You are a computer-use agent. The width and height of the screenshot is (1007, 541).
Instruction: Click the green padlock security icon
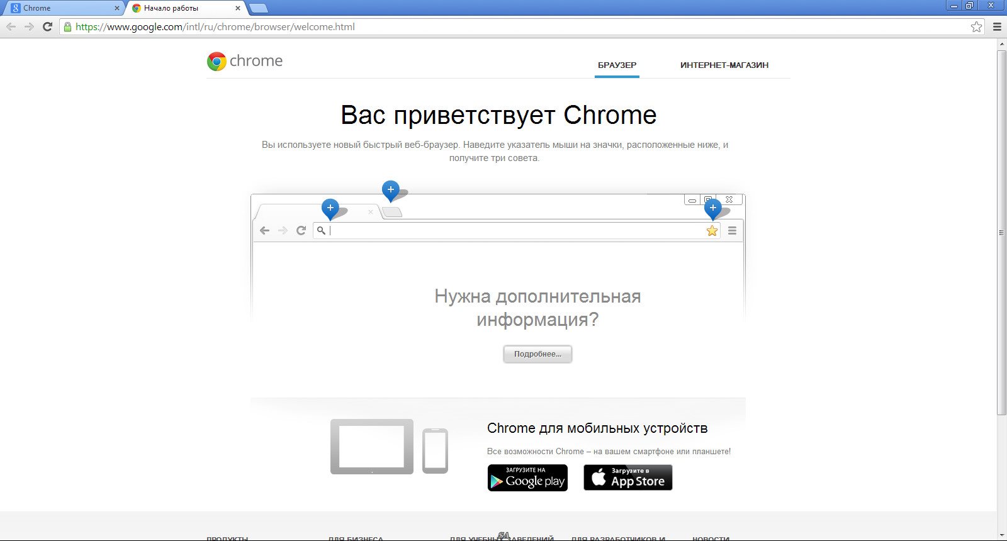[68, 26]
